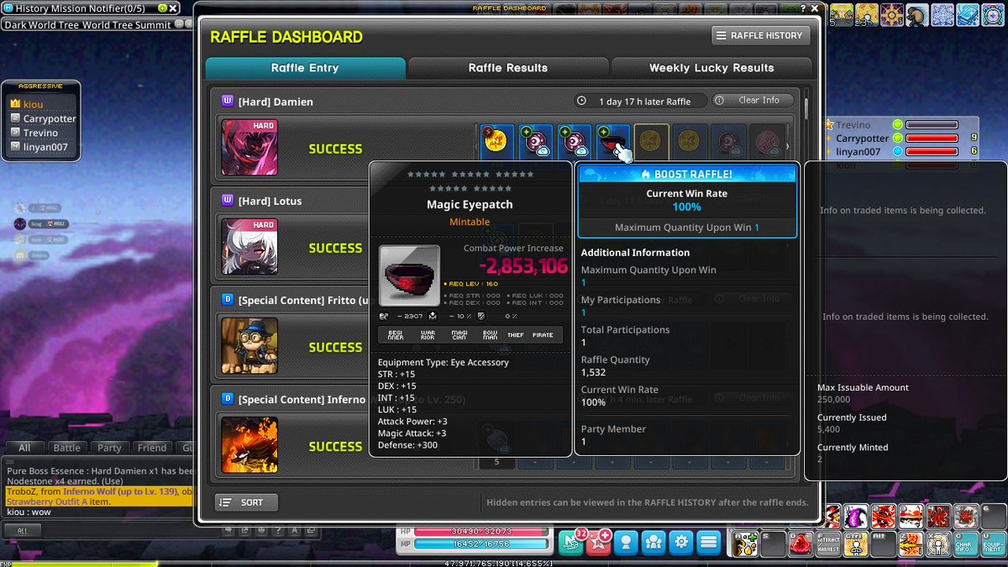Click the purple W badge beside Hard Damien
The image size is (1008, 567).
tap(227, 101)
